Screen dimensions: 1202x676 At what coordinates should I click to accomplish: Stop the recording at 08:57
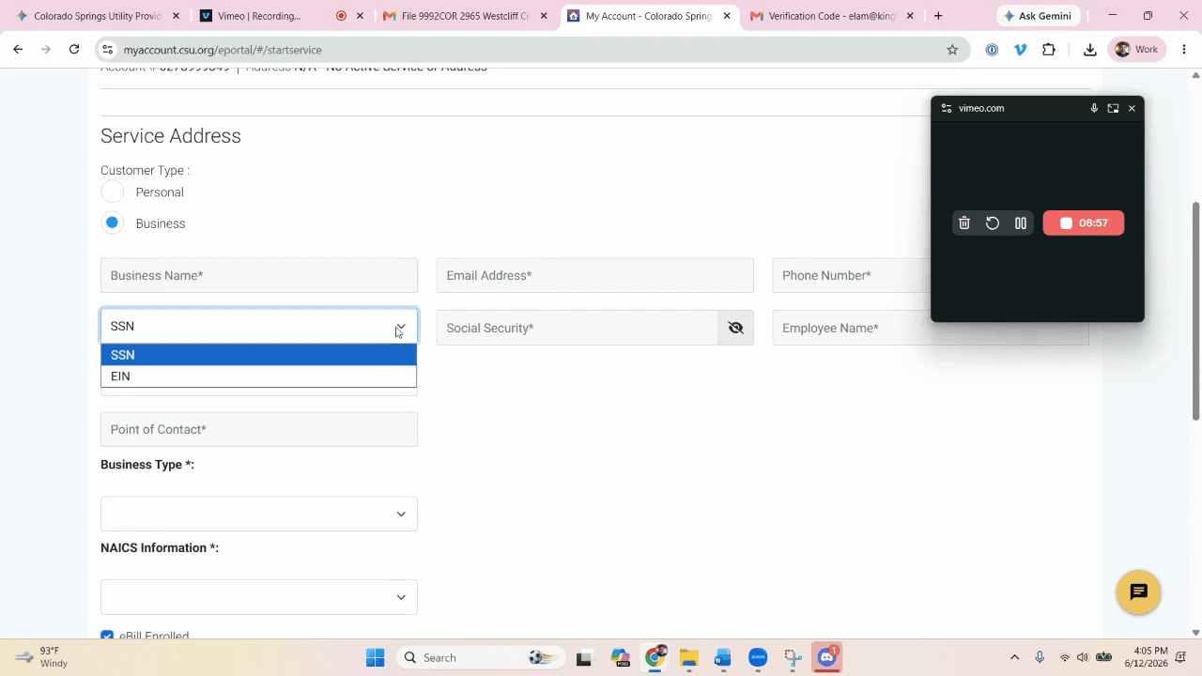(1084, 223)
